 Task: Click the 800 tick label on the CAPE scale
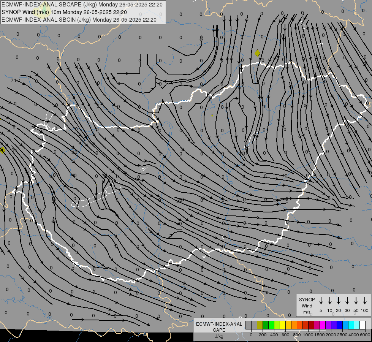tap(297, 335)
